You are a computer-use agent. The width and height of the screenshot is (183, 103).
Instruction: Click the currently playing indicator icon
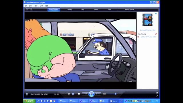[x=138, y=37]
